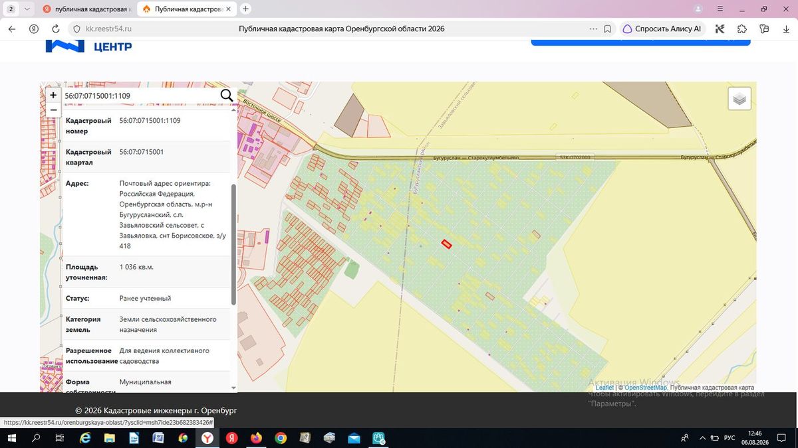Viewport: 798px width, 448px height.
Task: Click the ownership value Муниципальная
Action: click(145, 382)
